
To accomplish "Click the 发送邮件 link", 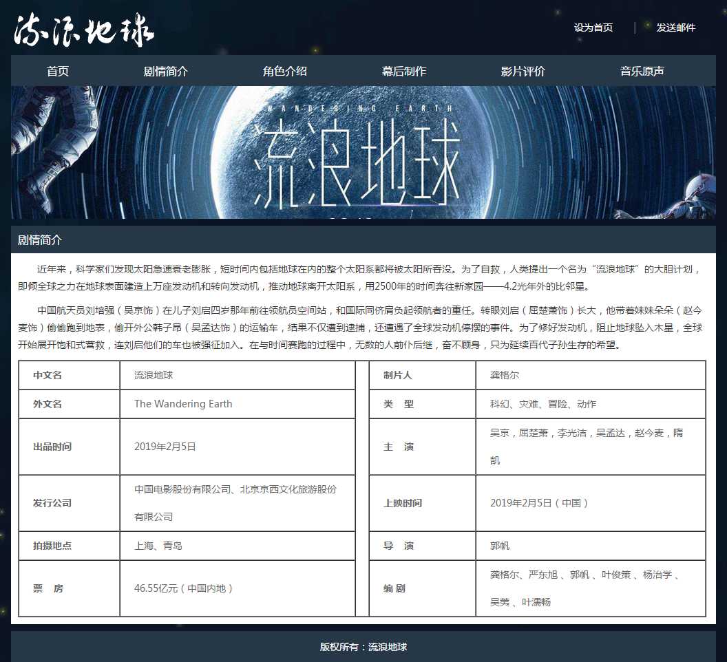I will (x=675, y=28).
